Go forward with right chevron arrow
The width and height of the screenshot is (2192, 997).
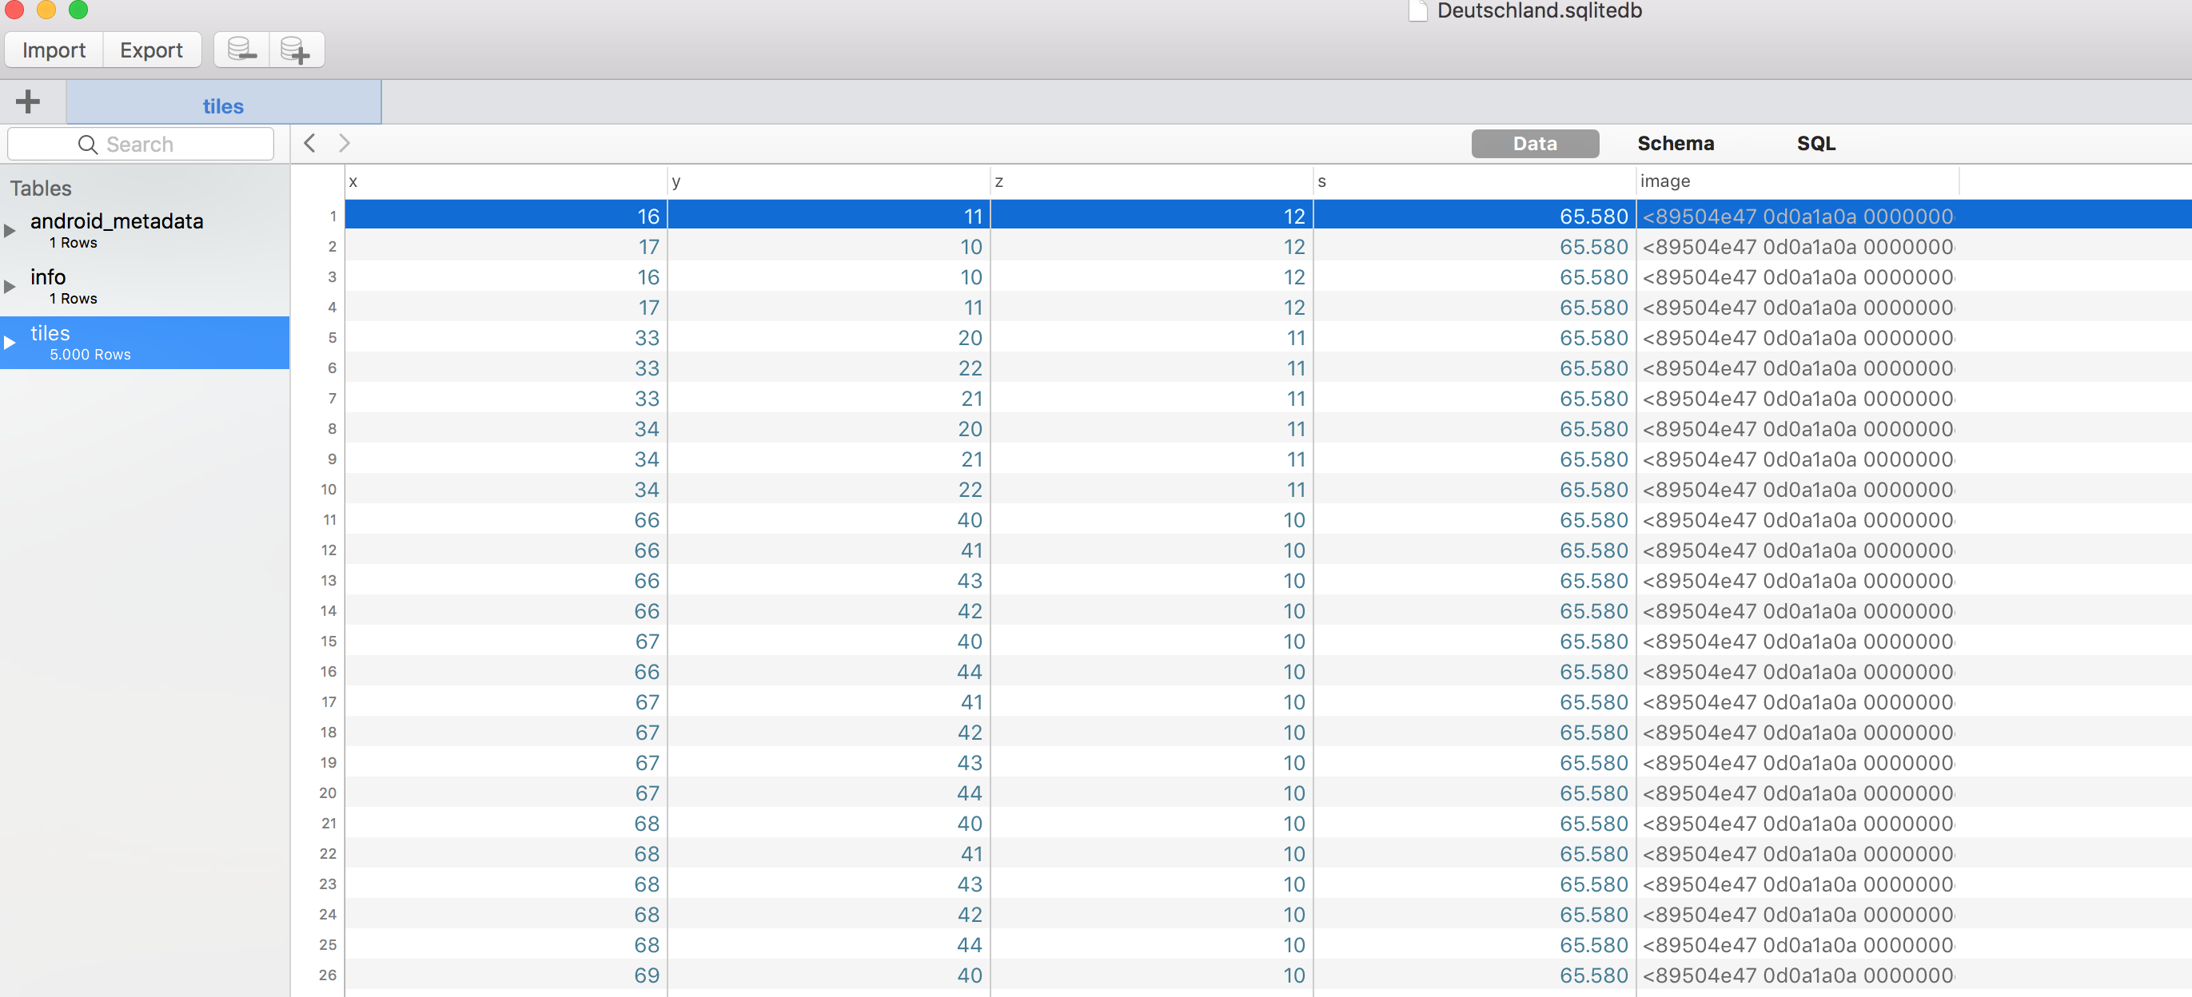pyautogui.click(x=344, y=143)
